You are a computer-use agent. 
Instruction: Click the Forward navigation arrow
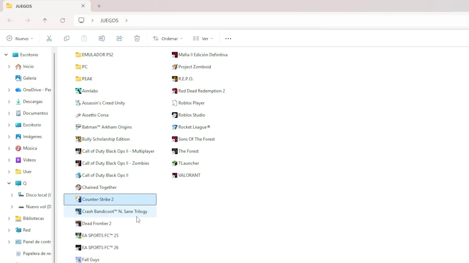[27, 20]
